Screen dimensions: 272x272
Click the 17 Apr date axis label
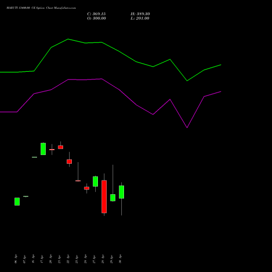(x=42, y=259)
